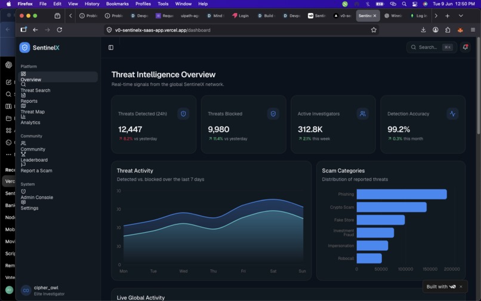Open the Firefox account icon
This screenshot has width=481, height=301.
pyautogui.click(x=435, y=30)
